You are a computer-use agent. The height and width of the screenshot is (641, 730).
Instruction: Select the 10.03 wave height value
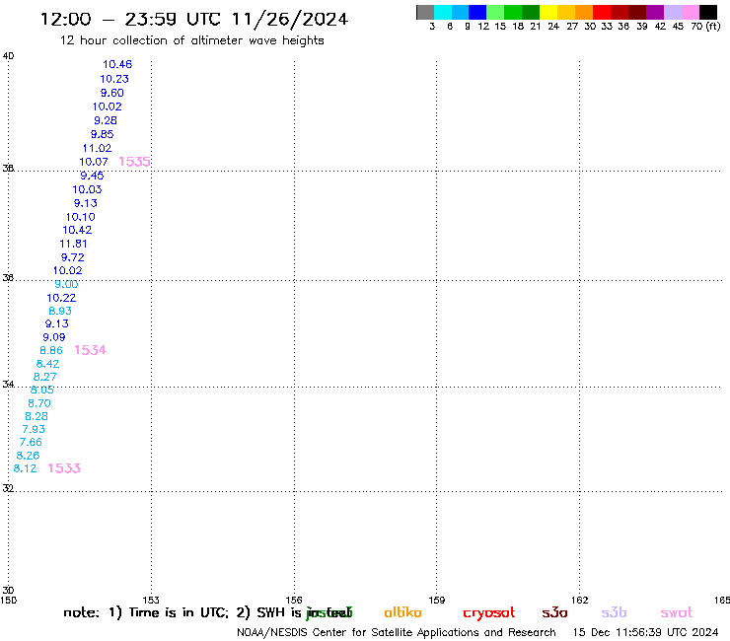coord(87,189)
